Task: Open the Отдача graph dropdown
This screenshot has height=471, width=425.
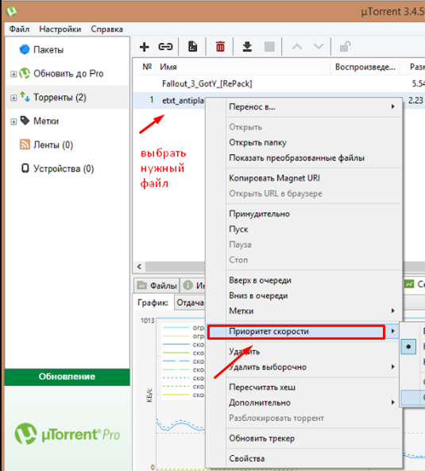Action: point(190,303)
